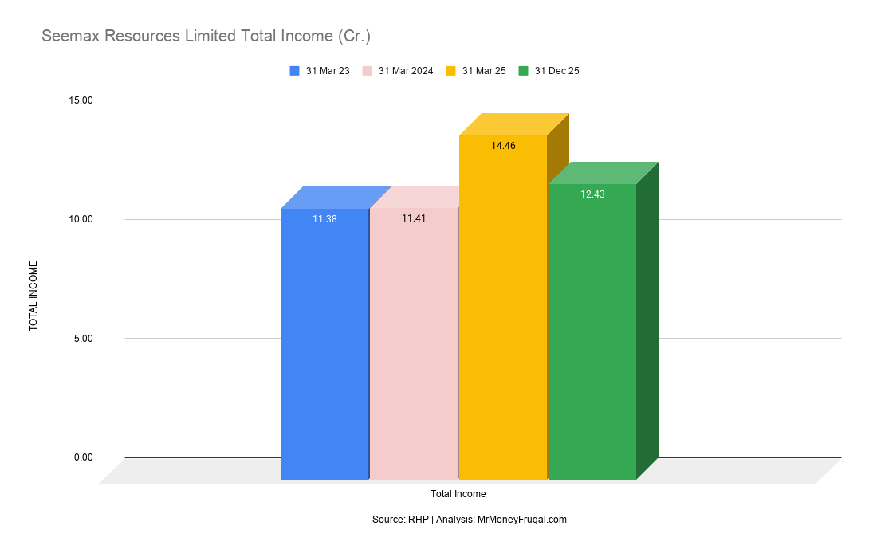The width and height of the screenshot is (869, 553).
Task: Select the 31 Mar 2024 legend label
Action: pyautogui.click(x=406, y=71)
